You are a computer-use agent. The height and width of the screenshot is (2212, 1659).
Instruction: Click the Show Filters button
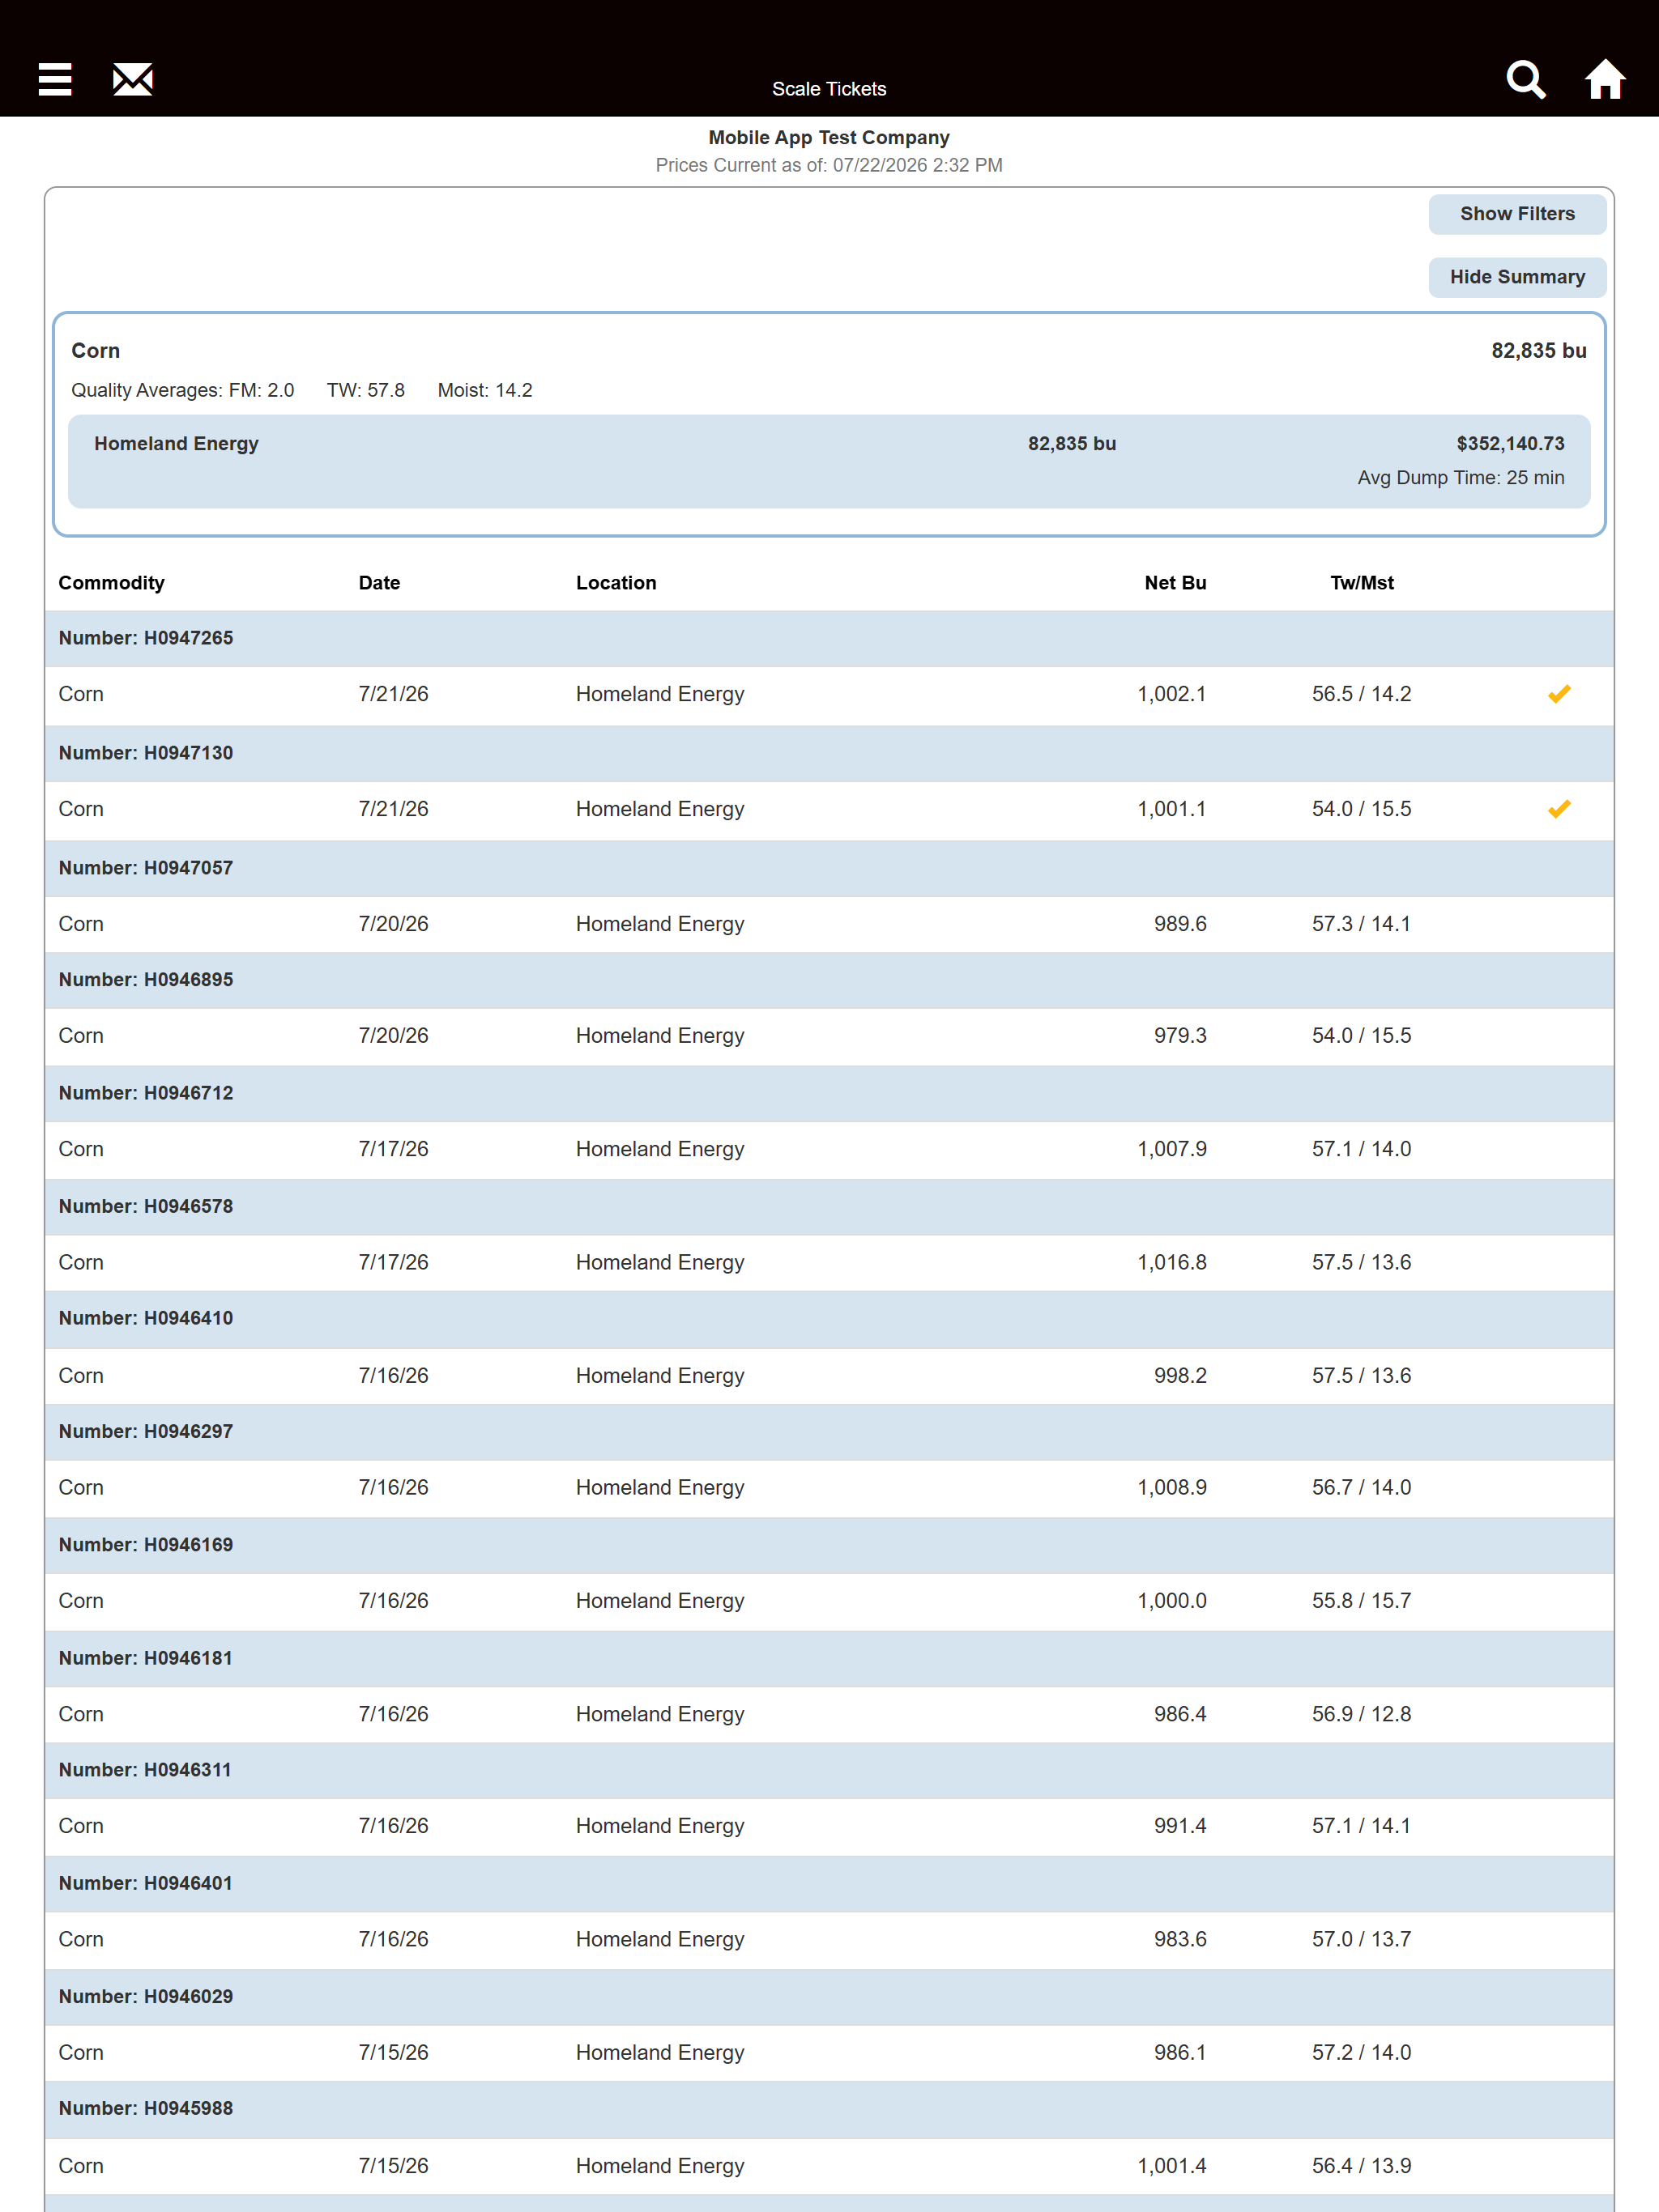pos(1517,214)
